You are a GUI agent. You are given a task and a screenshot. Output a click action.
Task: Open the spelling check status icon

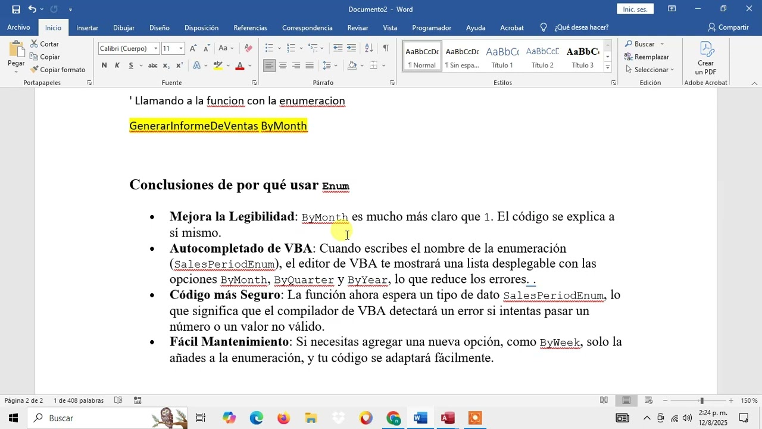coord(118,400)
